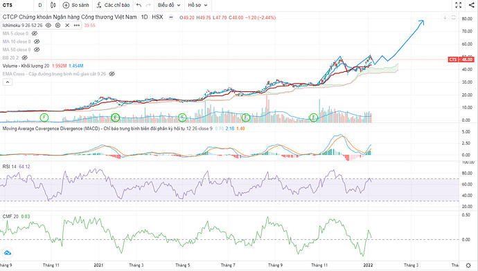Enter fullscreen chart mode
Viewport: 478px width, 271px height.
[458, 5]
